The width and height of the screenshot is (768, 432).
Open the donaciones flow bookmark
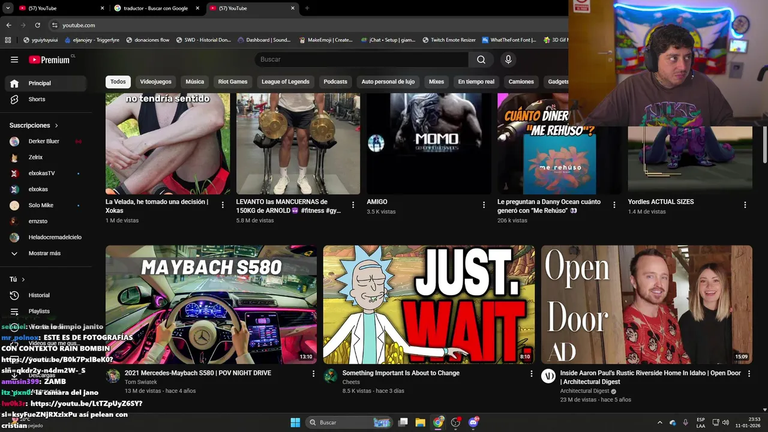[147, 40]
